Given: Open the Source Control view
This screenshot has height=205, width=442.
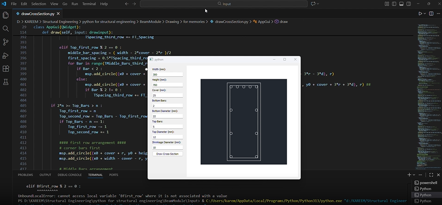Looking at the screenshot, I should (x=6, y=42).
